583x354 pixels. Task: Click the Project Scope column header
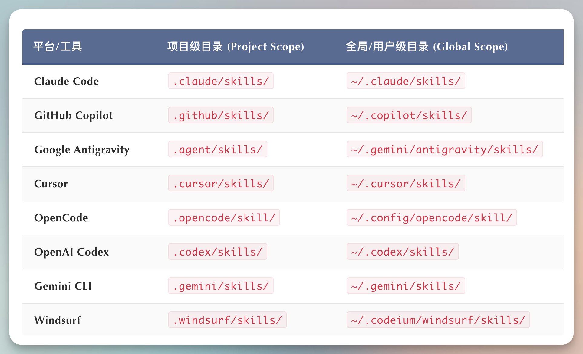[236, 47]
